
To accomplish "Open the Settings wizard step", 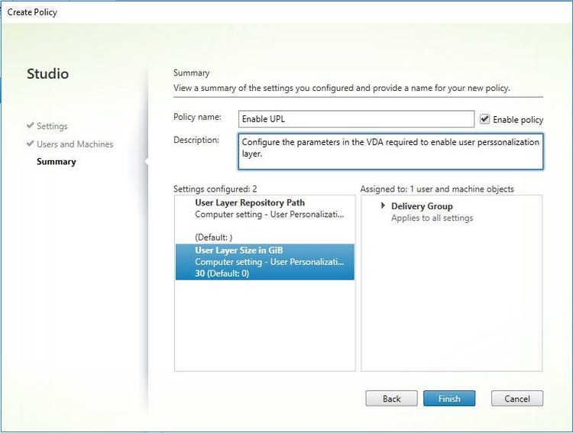I will (52, 126).
